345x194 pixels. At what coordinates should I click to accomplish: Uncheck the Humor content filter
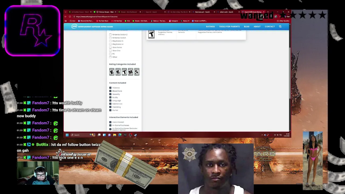pos(110,110)
